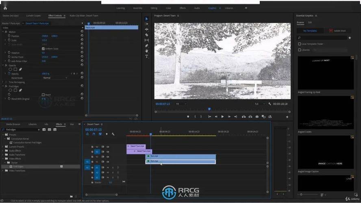Enable the Invert checkbox
Viewport: 361px width, 203px height.
pos(43,95)
